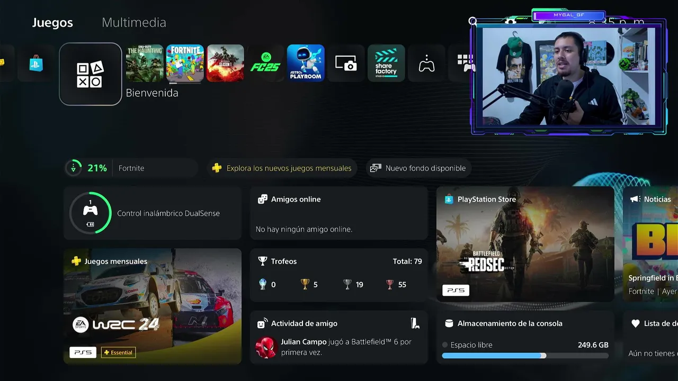Click the wishlist heart icon
Image resolution: width=678 pixels, height=381 pixels.
coord(636,323)
